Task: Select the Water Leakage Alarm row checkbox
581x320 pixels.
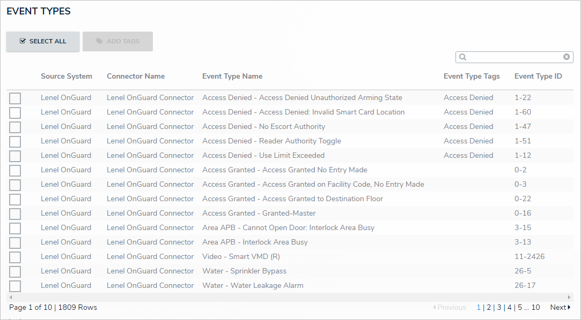Action: [15, 286]
